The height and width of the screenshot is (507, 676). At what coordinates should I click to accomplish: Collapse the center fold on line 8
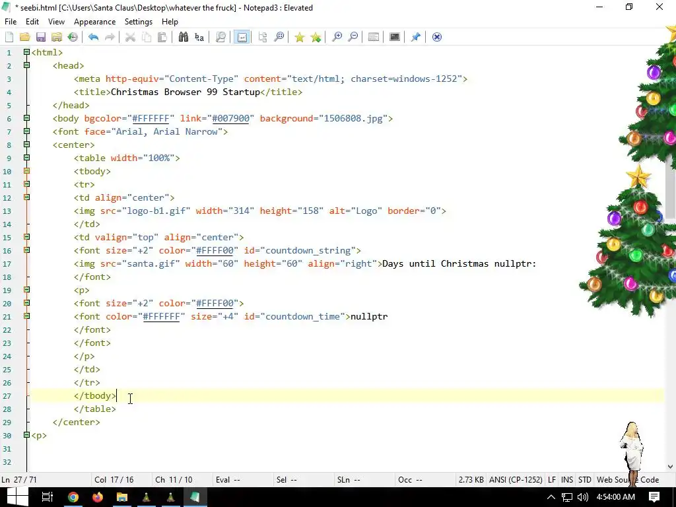(x=26, y=145)
